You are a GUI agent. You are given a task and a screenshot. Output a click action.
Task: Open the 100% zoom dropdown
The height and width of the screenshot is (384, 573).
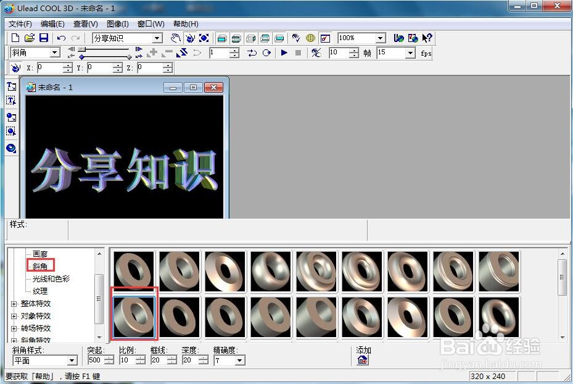[381, 38]
